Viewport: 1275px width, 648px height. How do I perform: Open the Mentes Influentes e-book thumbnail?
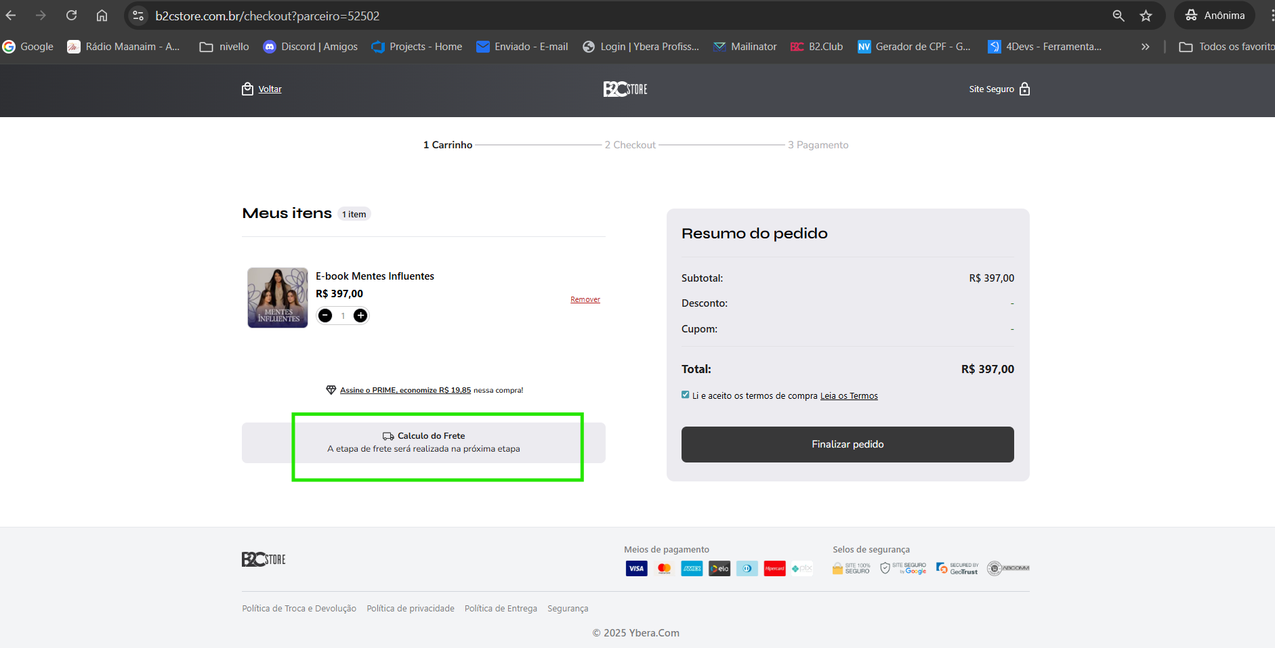[278, 297]
